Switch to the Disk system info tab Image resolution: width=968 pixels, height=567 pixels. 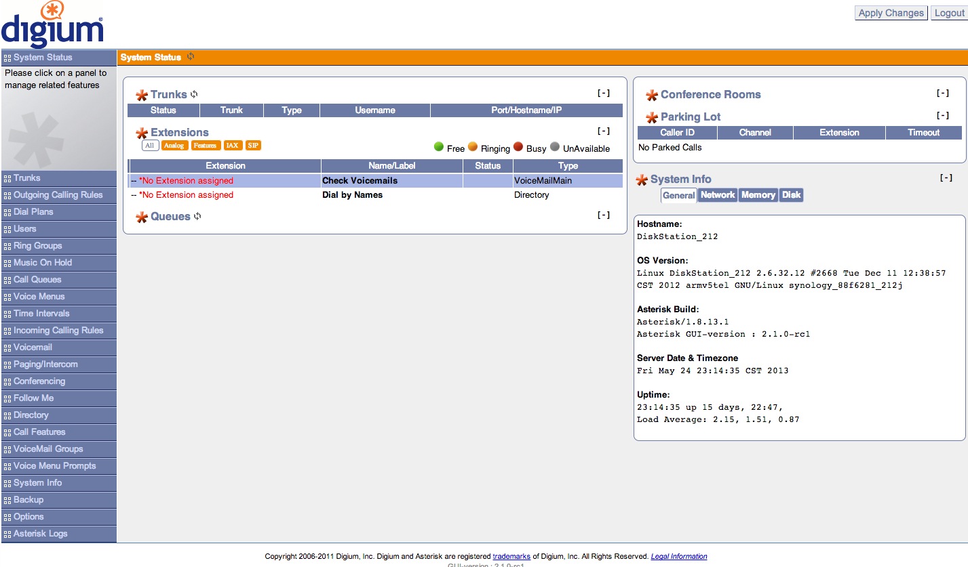pyautogui.click(x=792, y=195)
